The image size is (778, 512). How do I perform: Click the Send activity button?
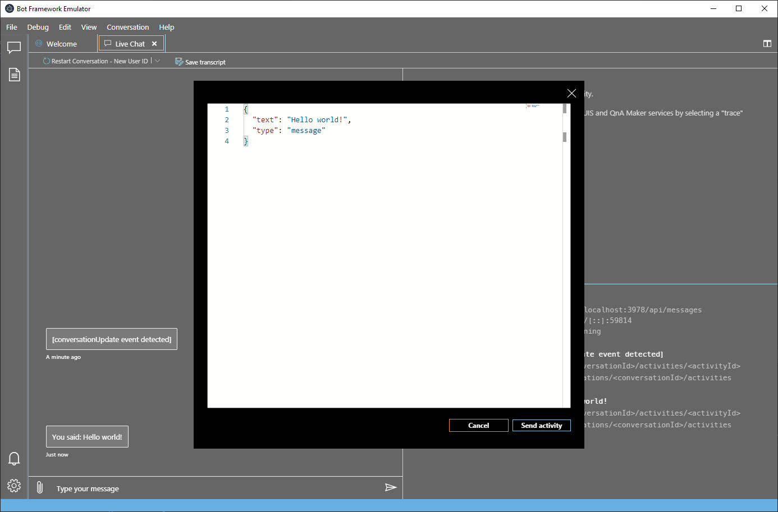(x=542, y=426)
